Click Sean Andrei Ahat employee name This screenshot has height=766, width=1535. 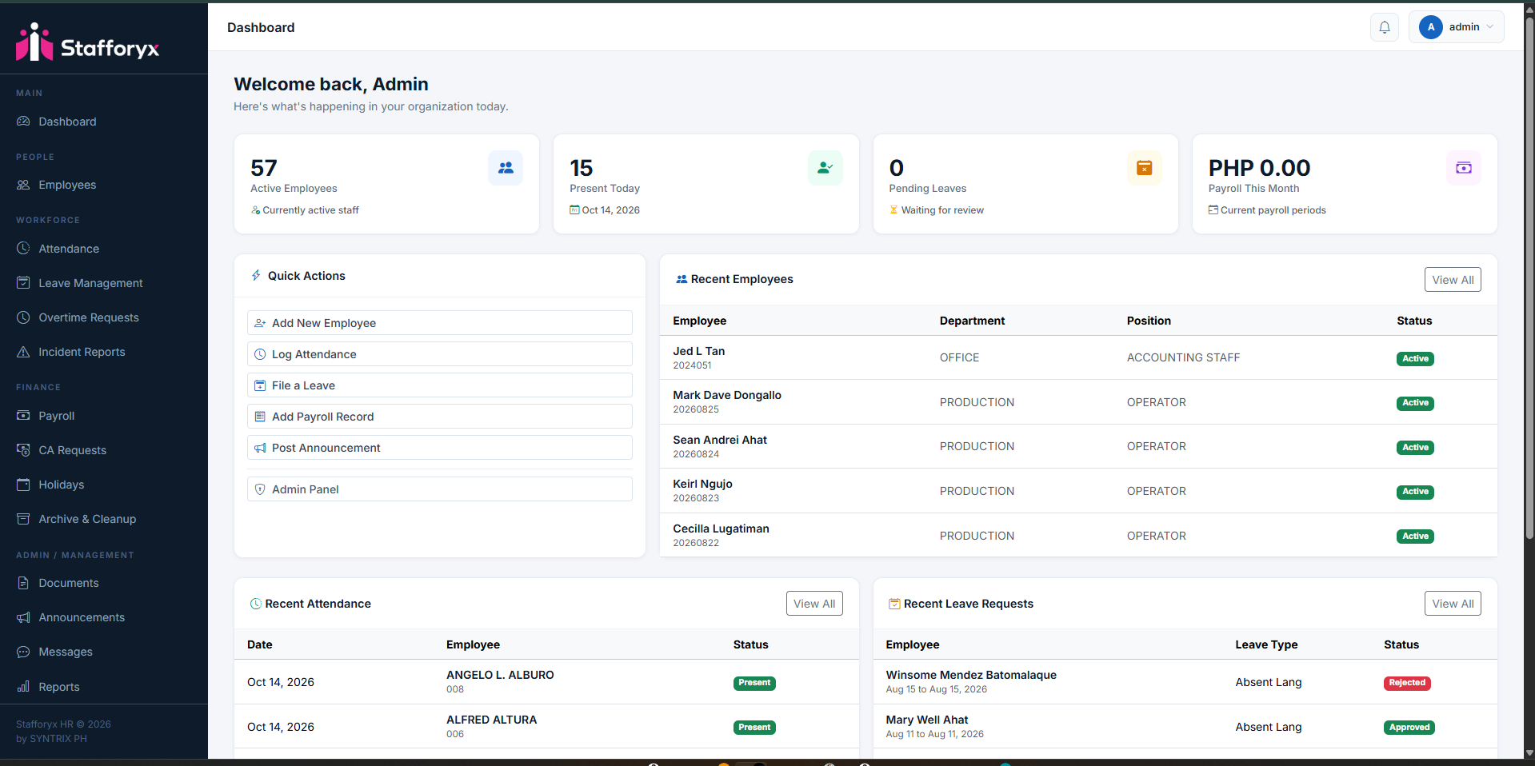[720, 440]
